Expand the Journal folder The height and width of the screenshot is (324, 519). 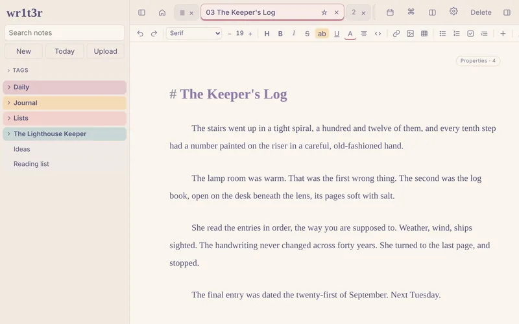[x=64, y=103]
